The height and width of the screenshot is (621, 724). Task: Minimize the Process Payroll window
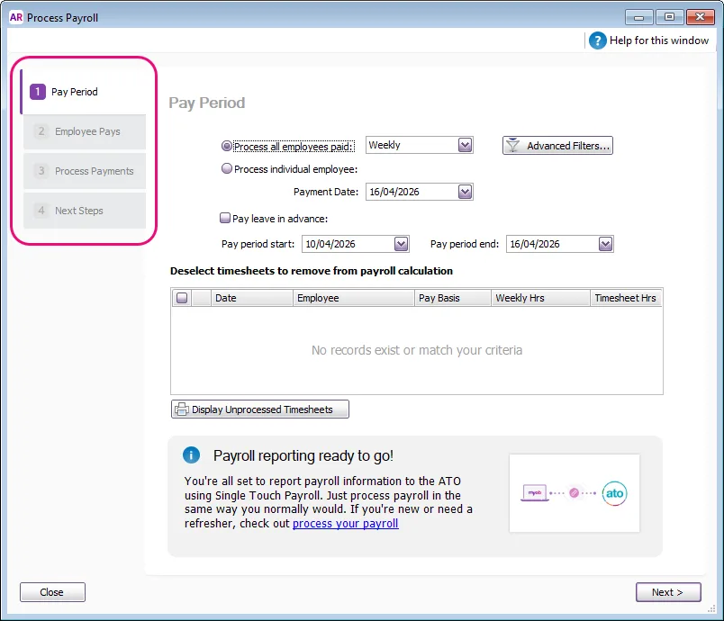coord(639,17)
